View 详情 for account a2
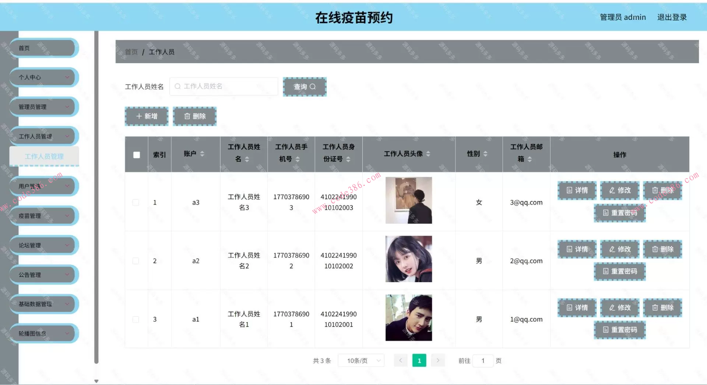Image resolution: width=707 pixels, height=385 pixels. [x=577, y=249]
